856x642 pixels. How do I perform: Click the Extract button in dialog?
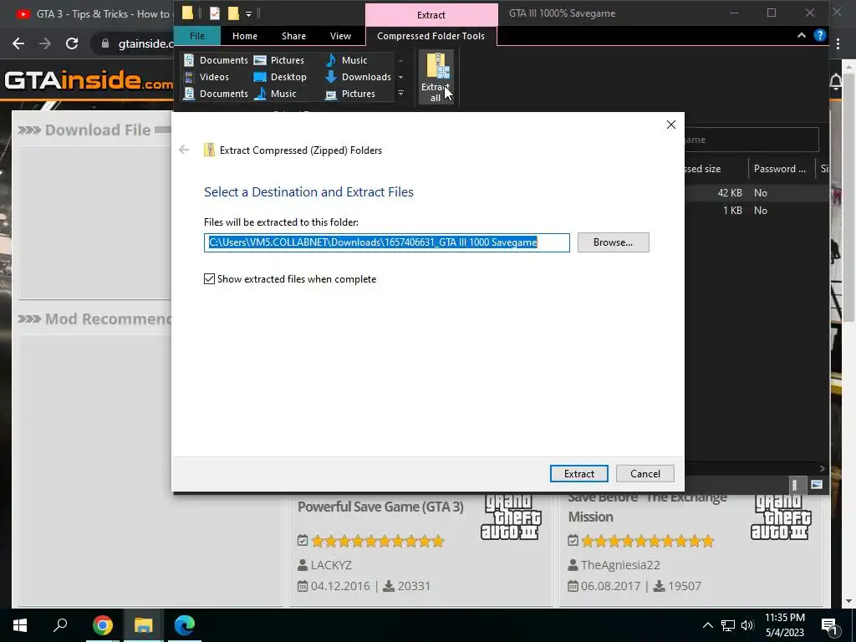pos(578,474)
